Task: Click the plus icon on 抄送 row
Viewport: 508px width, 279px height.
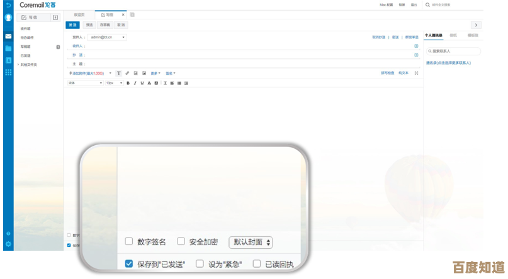Action: (416, 55)
